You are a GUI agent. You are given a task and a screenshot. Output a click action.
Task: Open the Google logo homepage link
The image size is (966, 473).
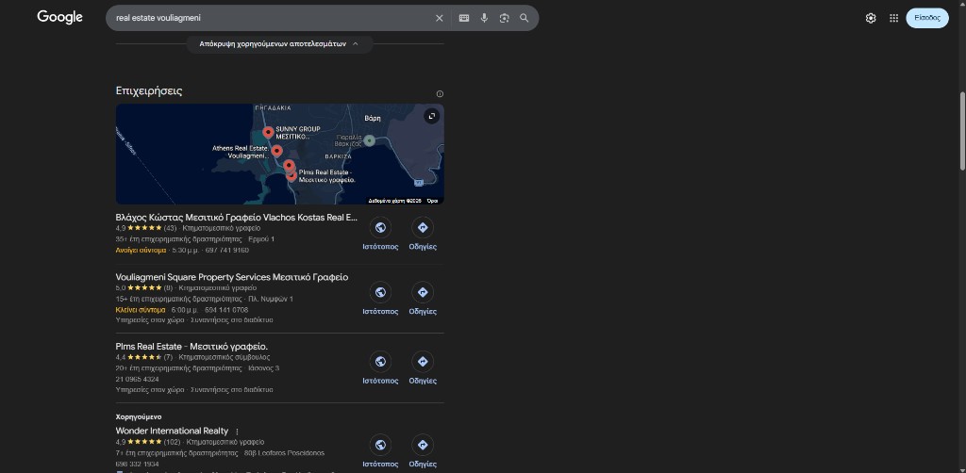click(x=59, y=17)
